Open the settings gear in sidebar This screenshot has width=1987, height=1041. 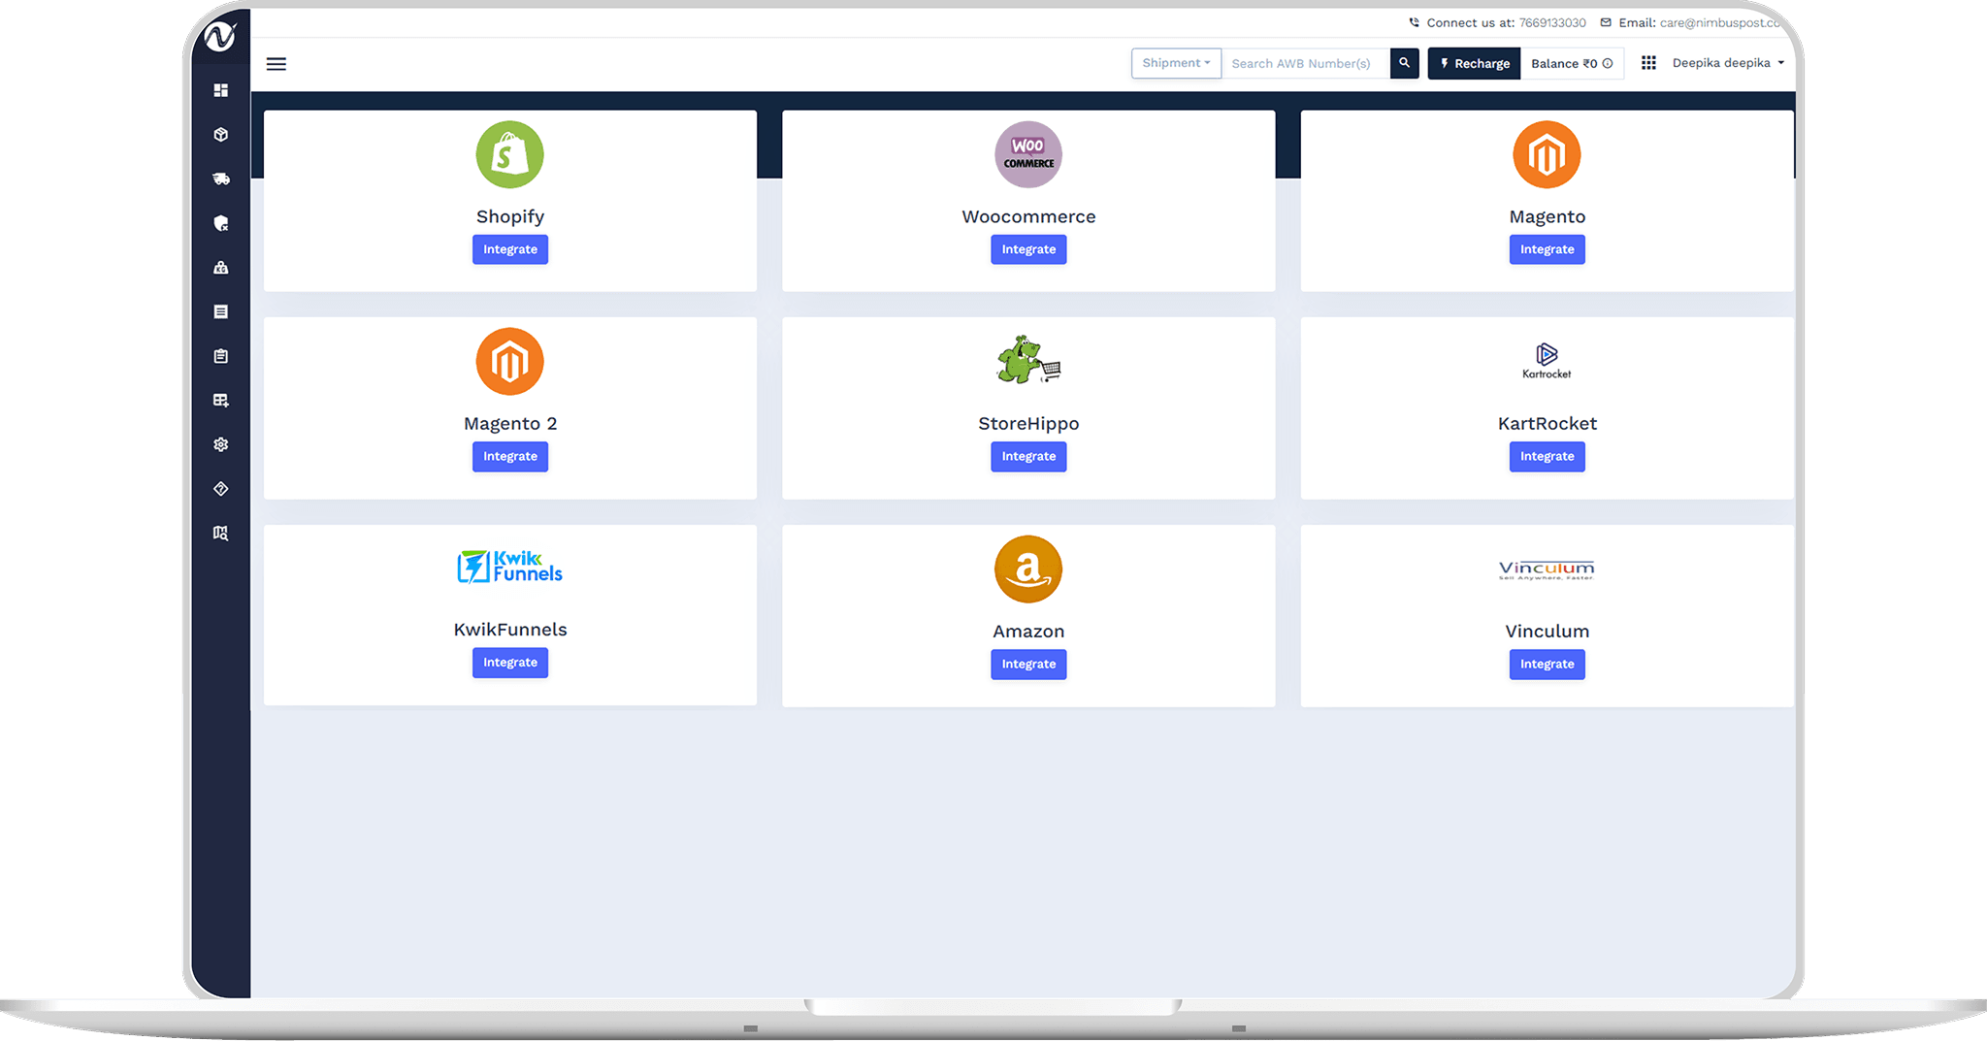[x=221, y=444]
